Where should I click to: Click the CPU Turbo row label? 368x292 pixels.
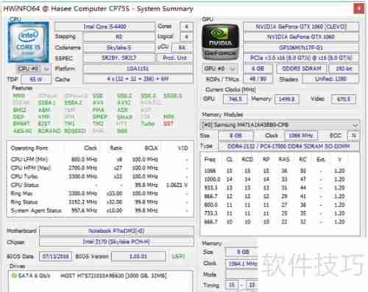[x=24, y=177]
